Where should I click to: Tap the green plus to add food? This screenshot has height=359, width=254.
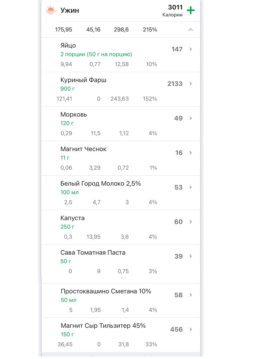point(191,10)
